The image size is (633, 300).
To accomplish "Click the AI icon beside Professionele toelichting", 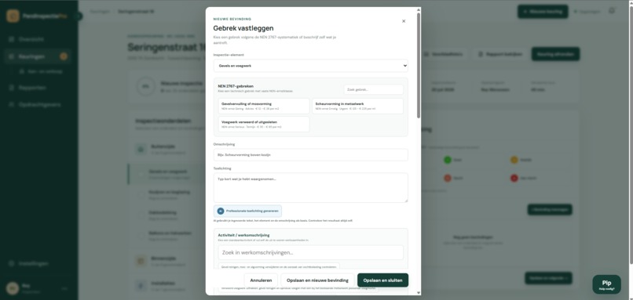I will (x=221, y=211).
